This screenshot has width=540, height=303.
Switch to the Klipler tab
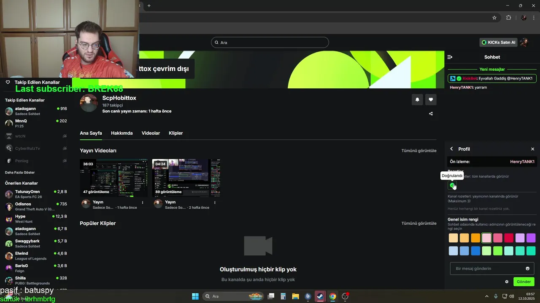(x=175, y=133)
